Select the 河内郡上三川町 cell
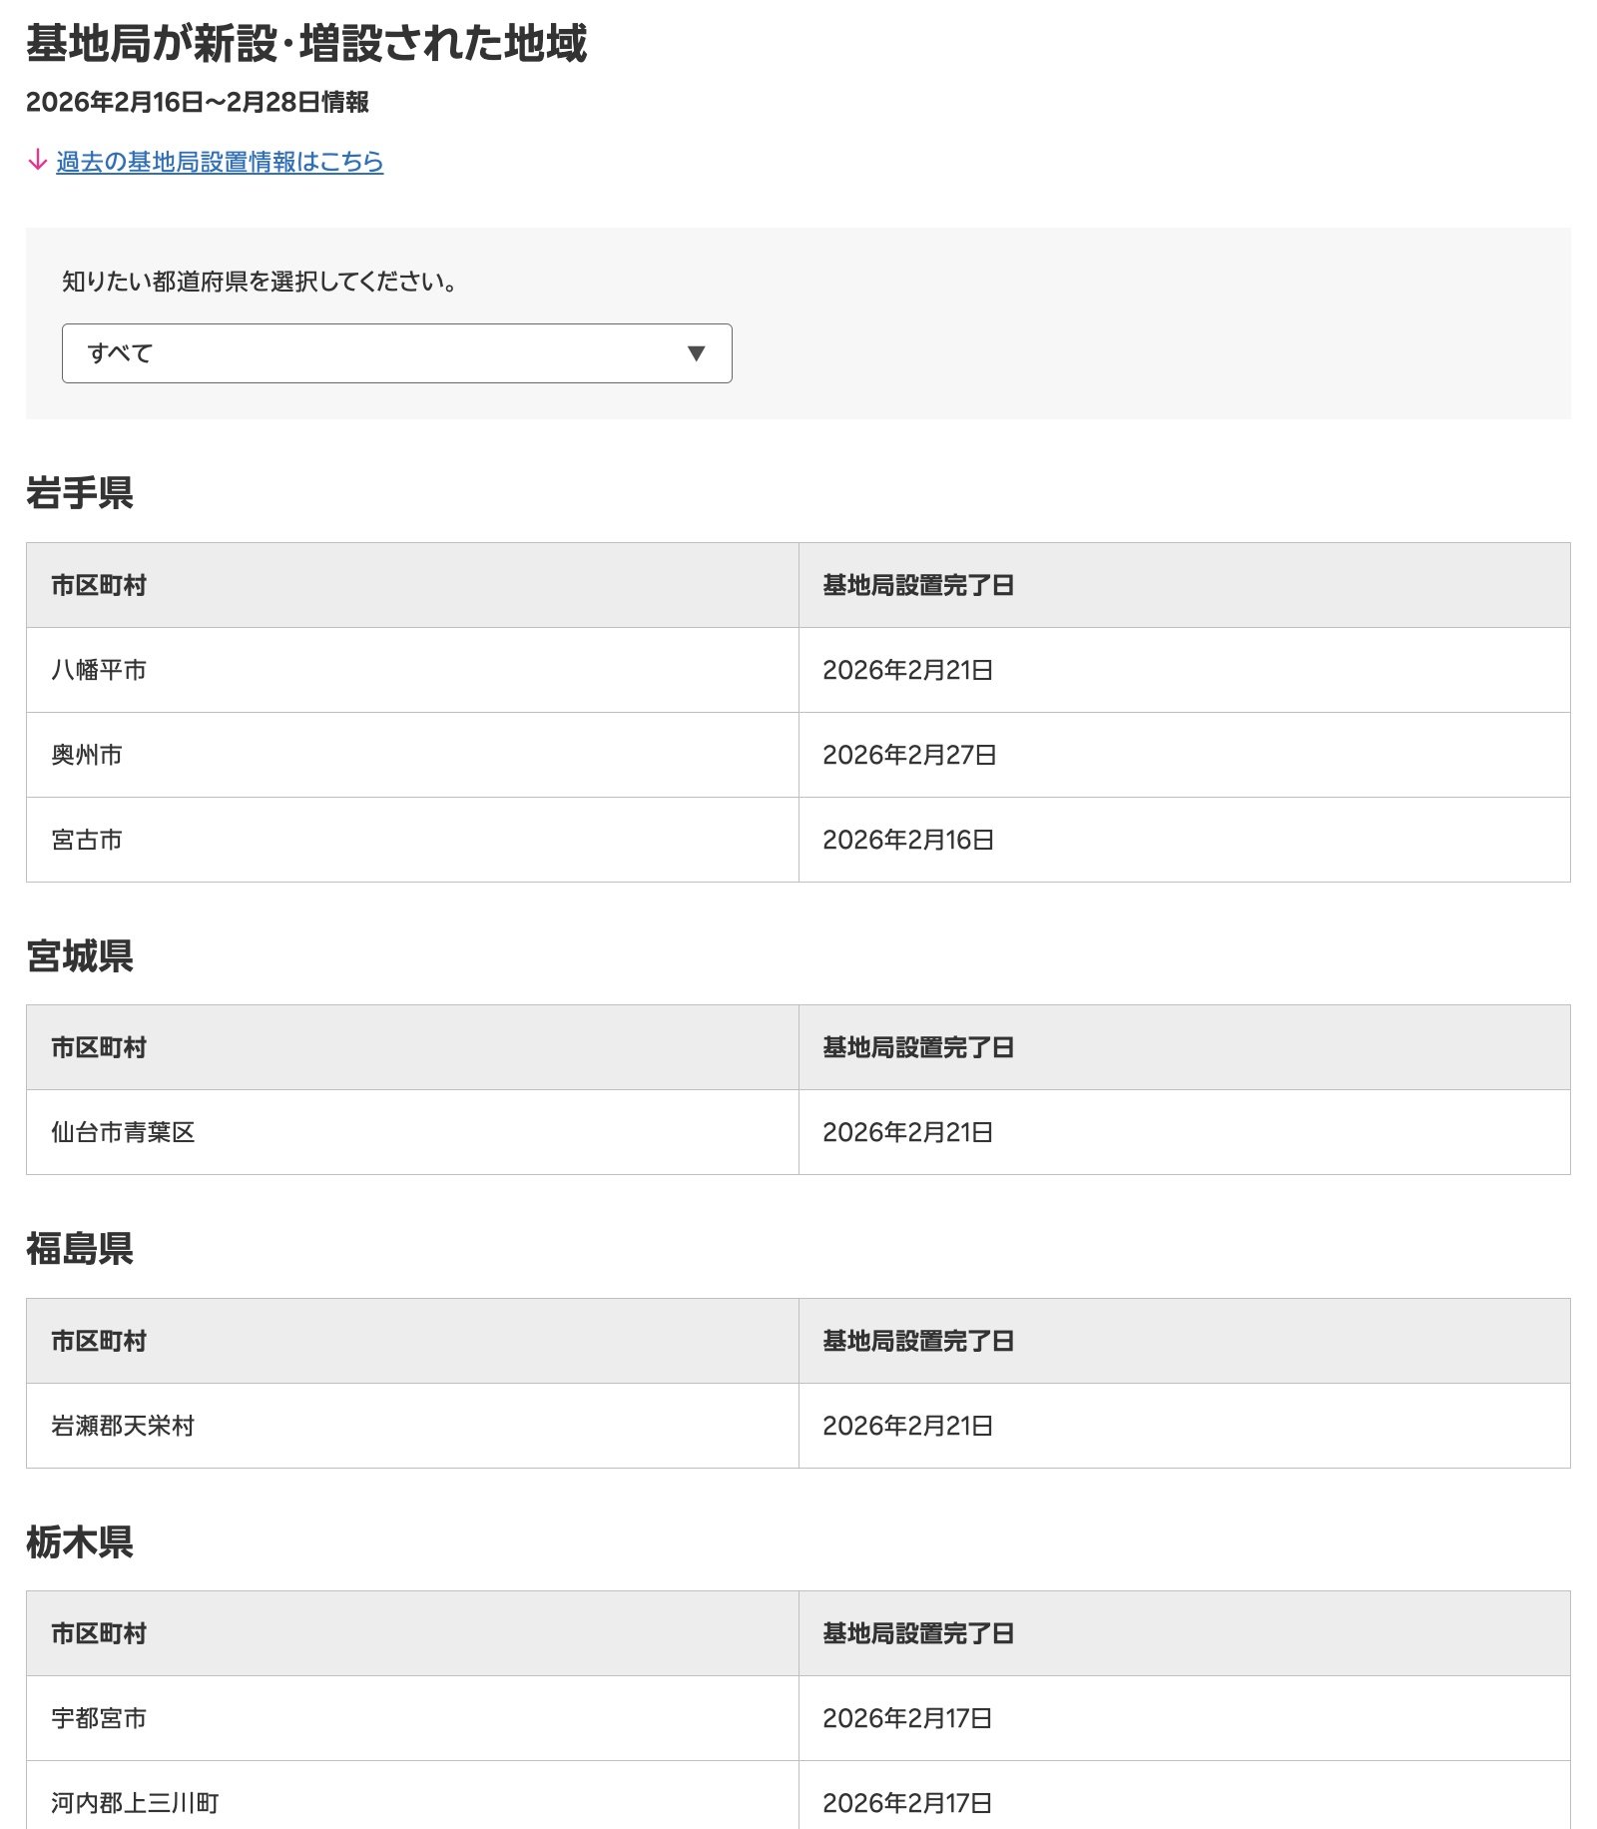The height and width of the screenshot is (1829, 1597). coord(412,1795)
